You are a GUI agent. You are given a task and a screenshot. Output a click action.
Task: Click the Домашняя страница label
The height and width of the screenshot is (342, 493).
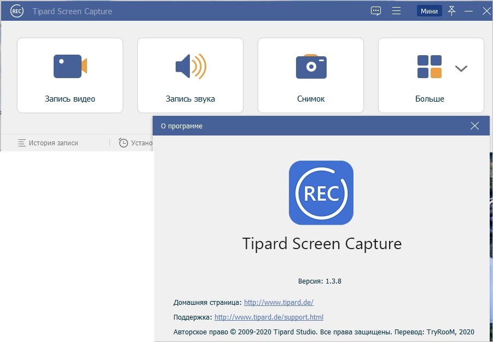[207, 303]
